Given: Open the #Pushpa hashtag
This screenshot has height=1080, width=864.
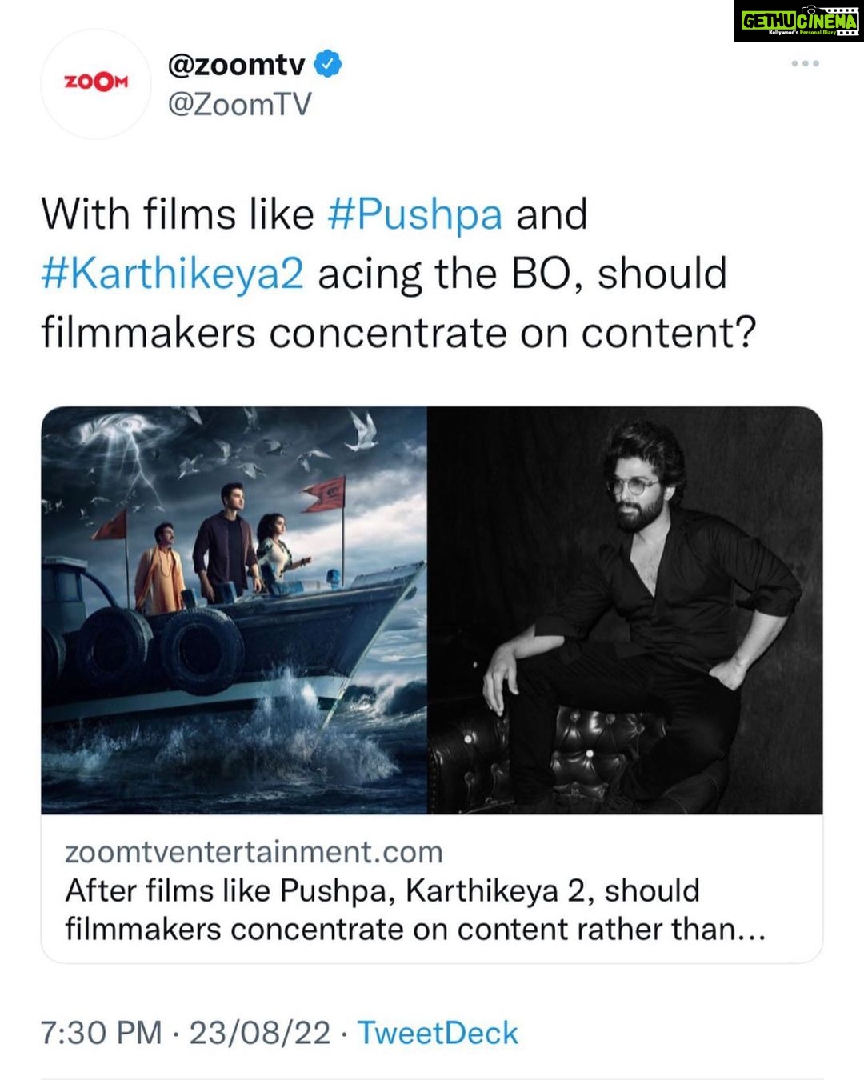Looking at the screenshot, I should point(415,214).
